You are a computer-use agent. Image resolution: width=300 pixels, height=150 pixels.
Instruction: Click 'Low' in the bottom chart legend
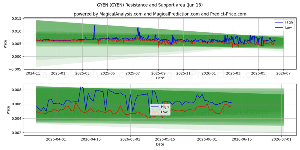tap(164, 112)
